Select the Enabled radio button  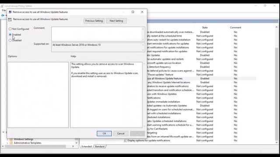point(10,34)
